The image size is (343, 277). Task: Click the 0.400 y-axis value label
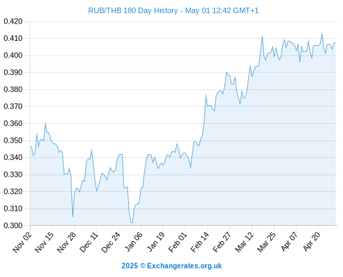coord(13,55)
